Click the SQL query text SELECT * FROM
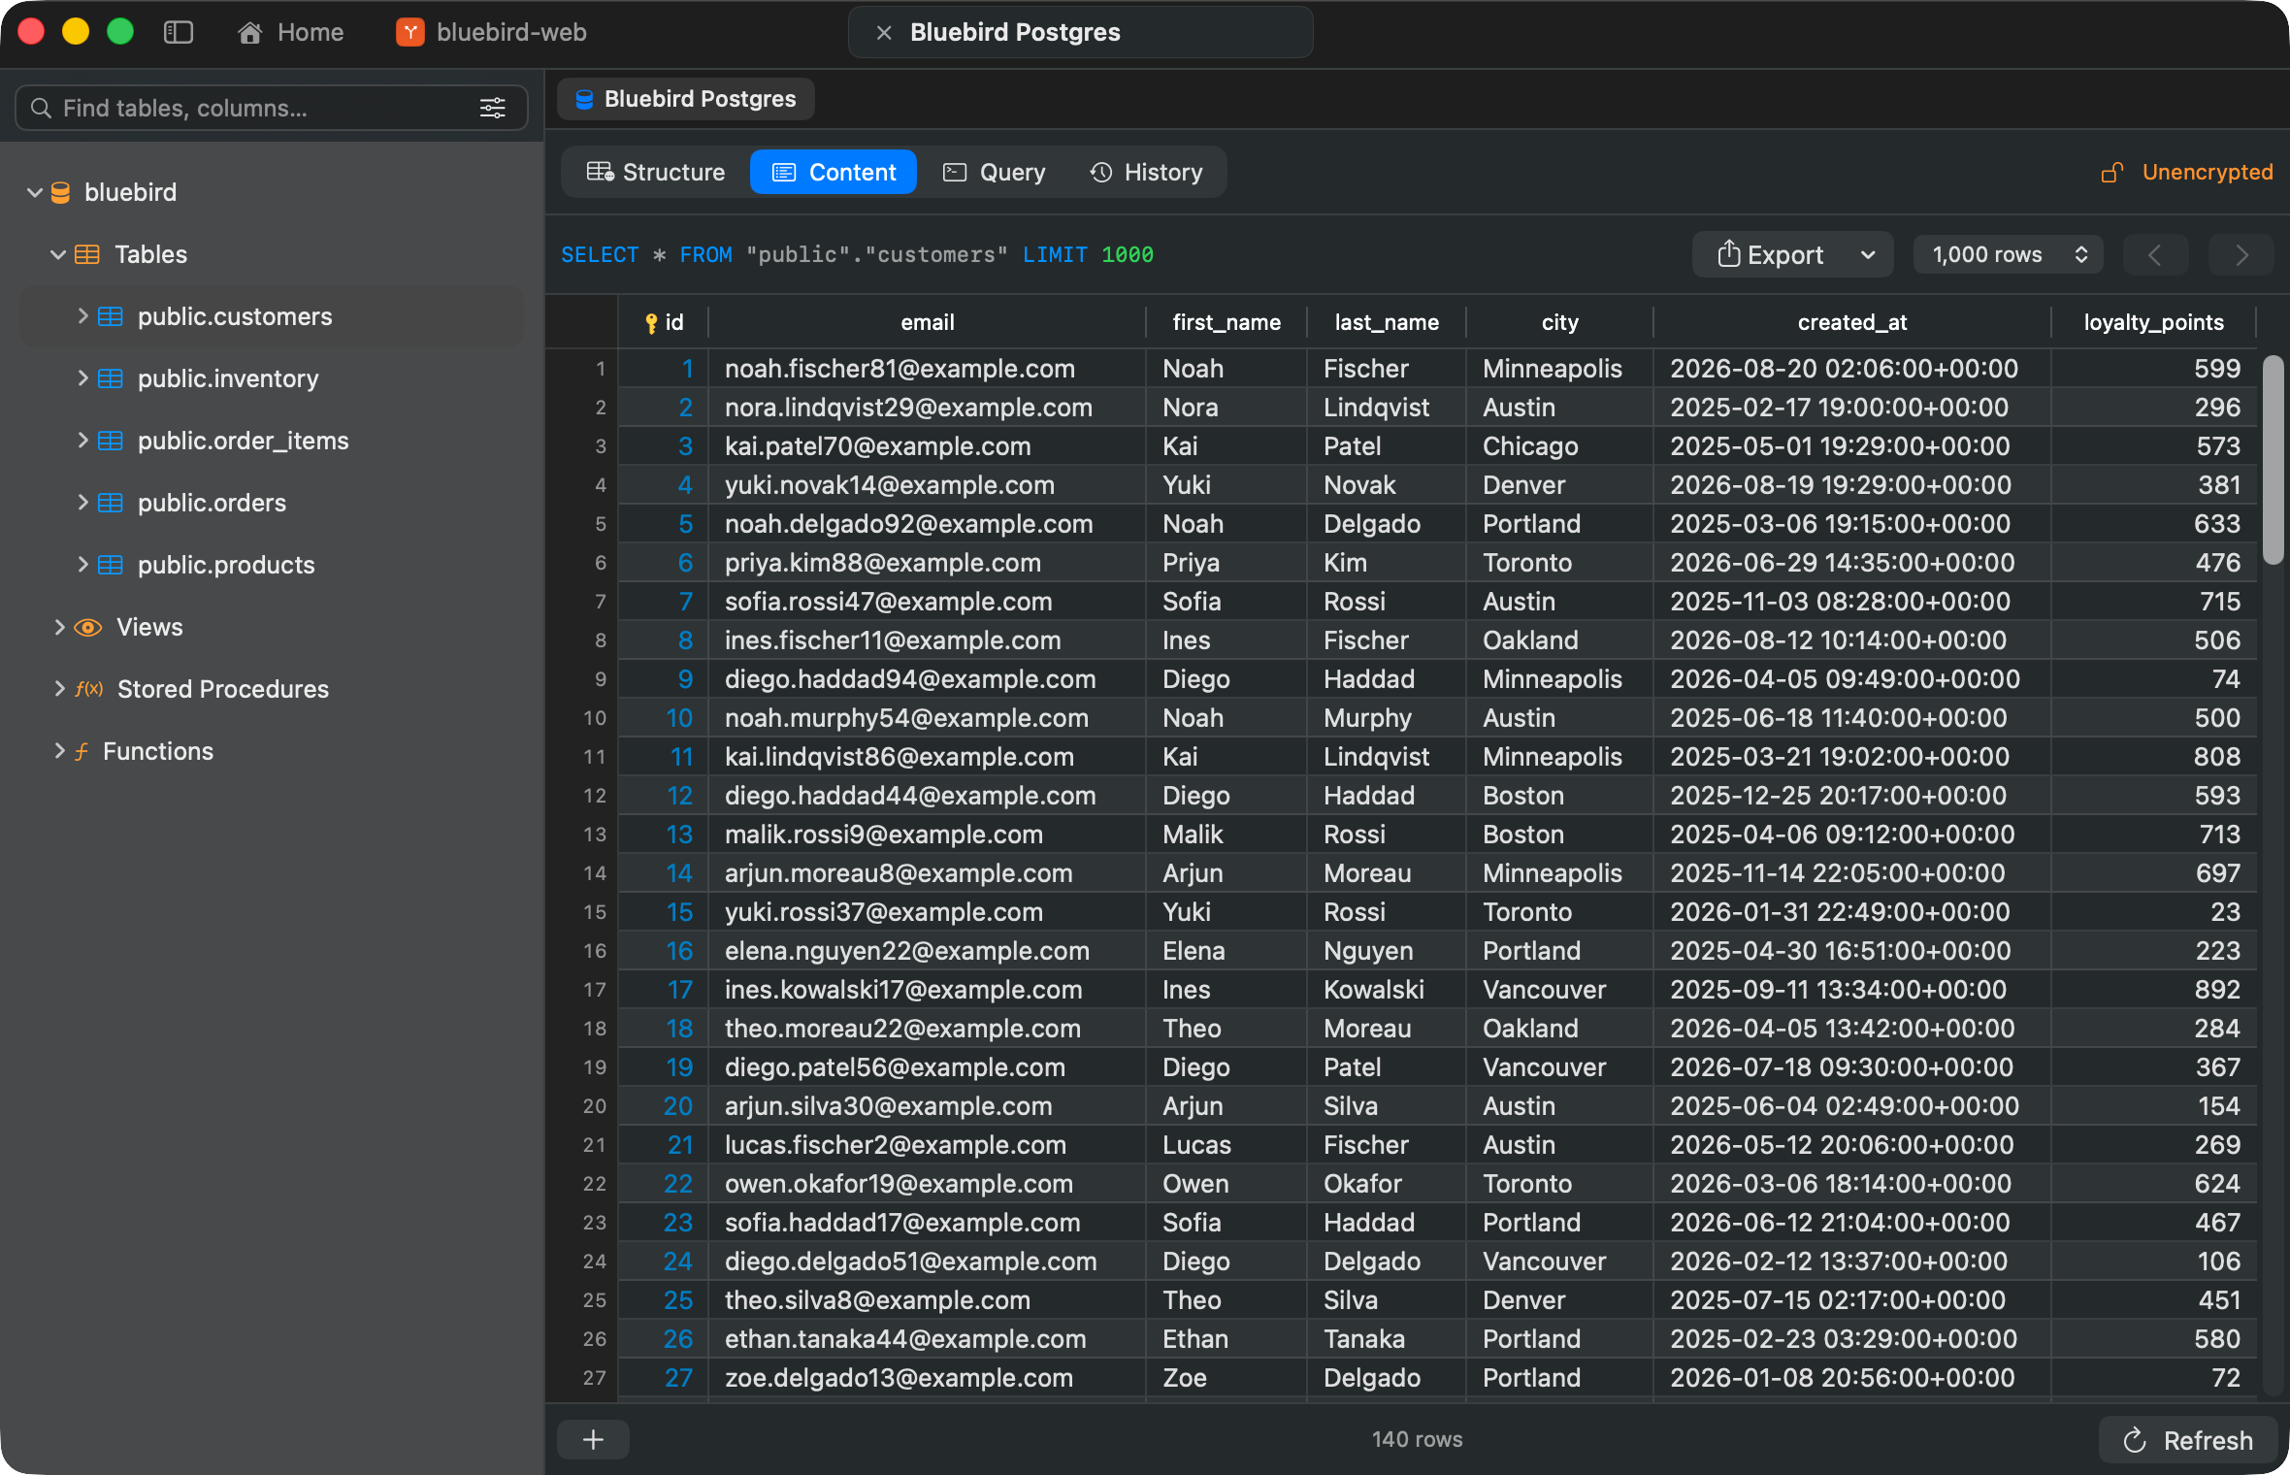 pos(646,254)
